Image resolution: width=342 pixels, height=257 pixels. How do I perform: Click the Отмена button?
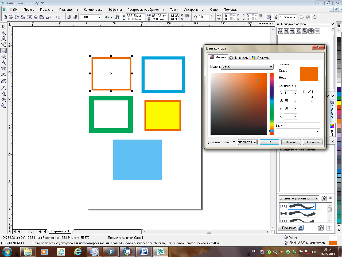pos(291,142)
